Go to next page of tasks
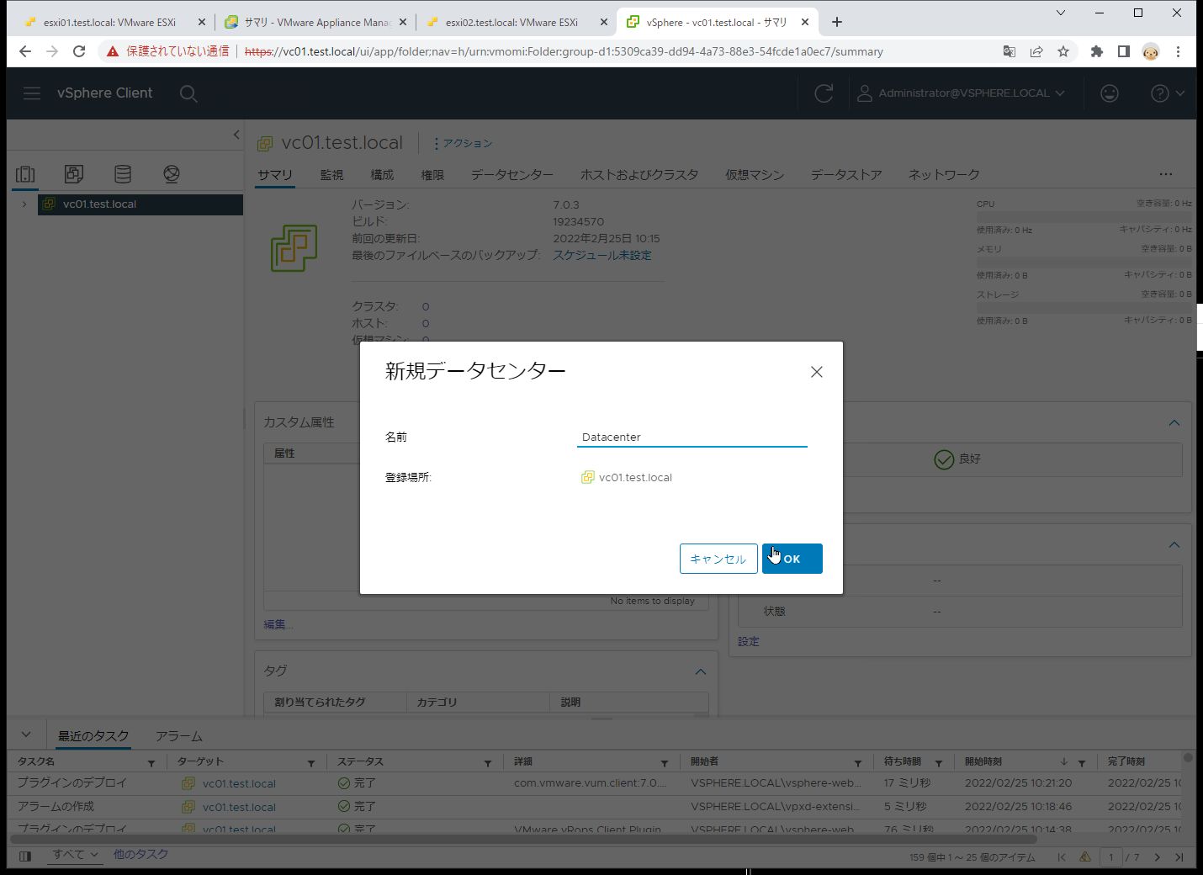 click(1158, 857)
